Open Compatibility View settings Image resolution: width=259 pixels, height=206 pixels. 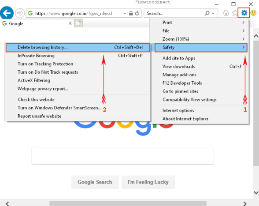(199, 100)
